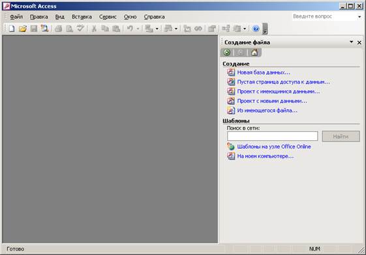Click the Office Links toolbar icon
The height and width of the screenshot is (255, 366).
(x=149, y=29)
